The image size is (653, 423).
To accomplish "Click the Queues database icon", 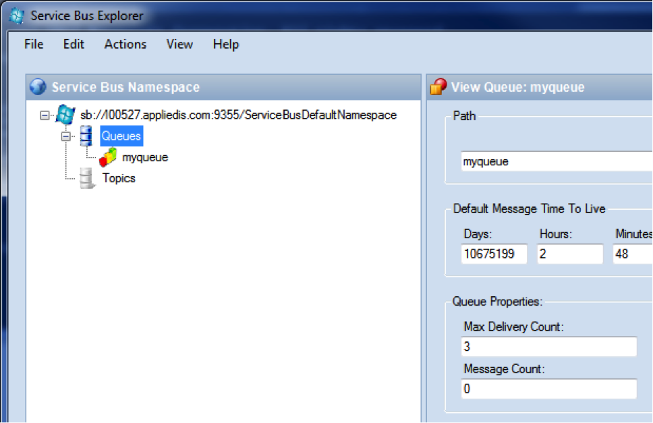I will 87,136.
